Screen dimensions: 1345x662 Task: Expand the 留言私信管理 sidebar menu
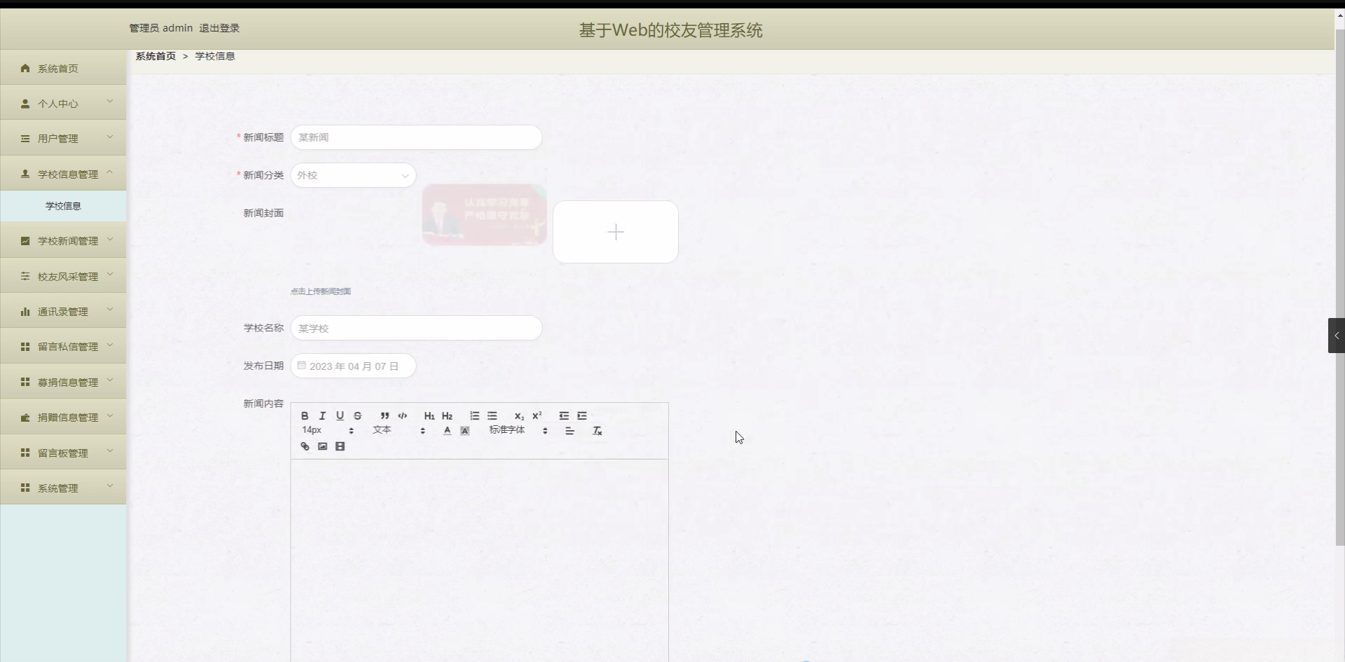(63, 346)
